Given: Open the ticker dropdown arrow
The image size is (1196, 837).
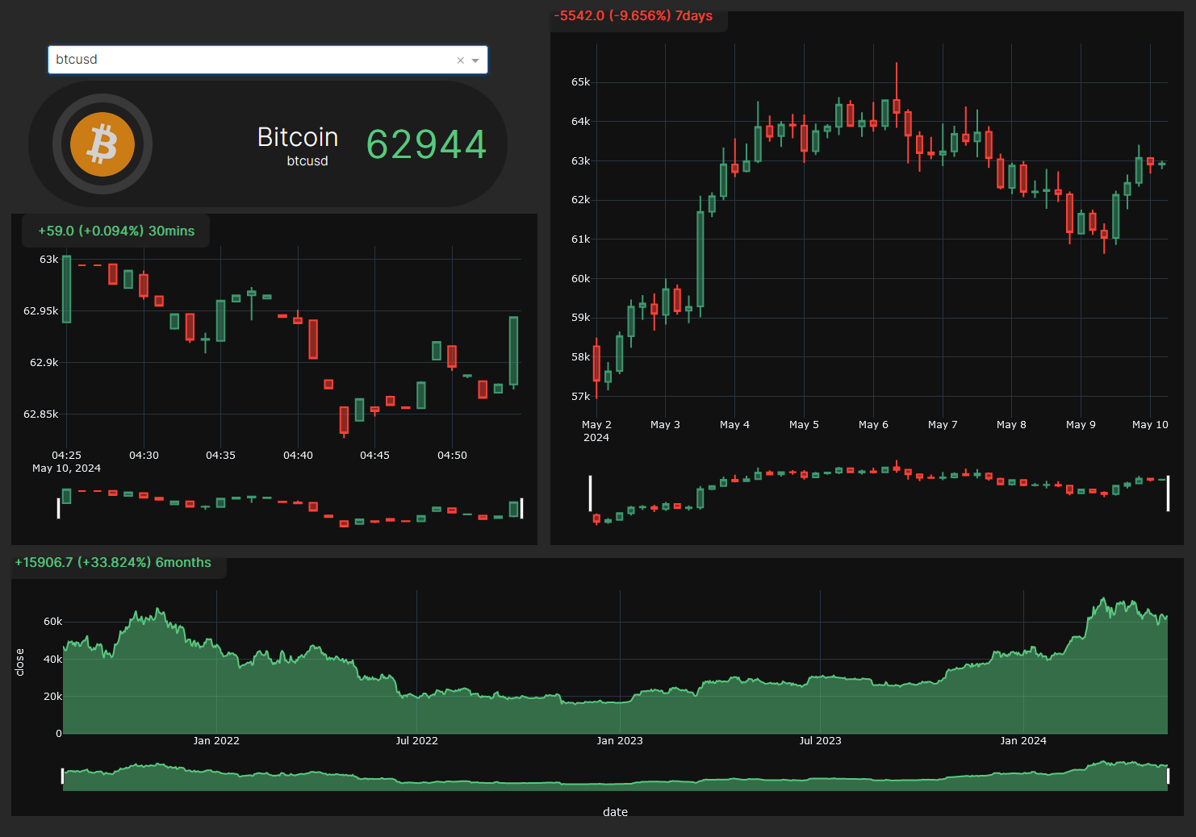Looking at the screenshot, I should pos(475,60).
